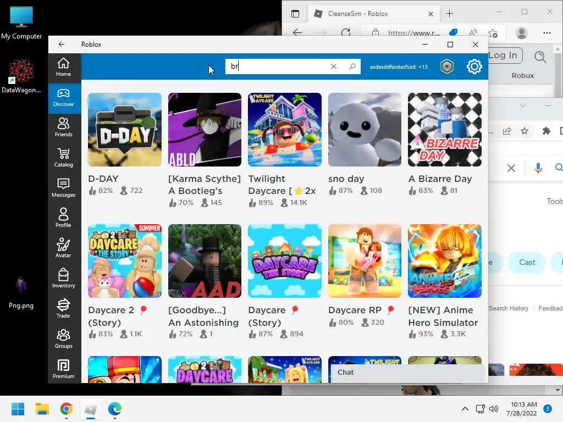
Task: Click the Edge browser back arrow
Action: (x=297, y=32)
